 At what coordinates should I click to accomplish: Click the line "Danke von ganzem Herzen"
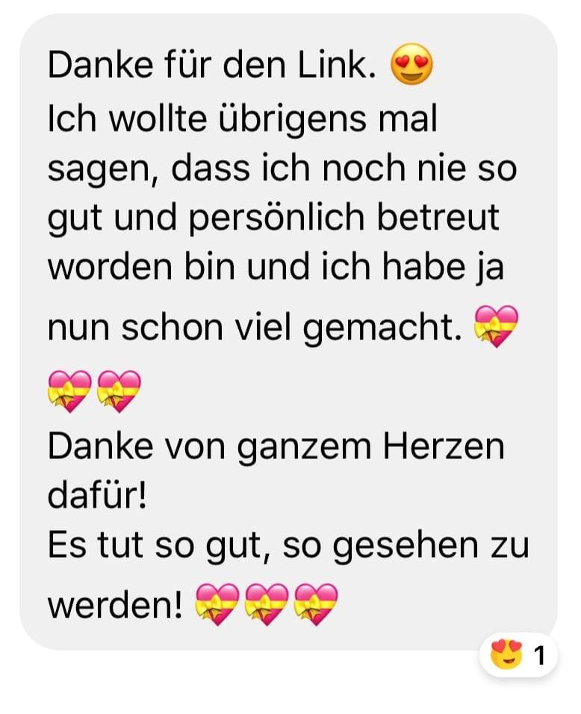pyautogui.click(x=276, y=446)
